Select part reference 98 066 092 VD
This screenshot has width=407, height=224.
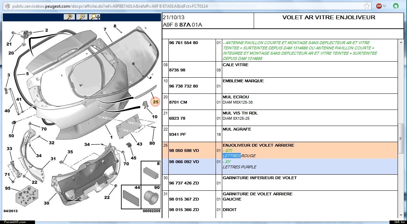(x=184, y=162)
